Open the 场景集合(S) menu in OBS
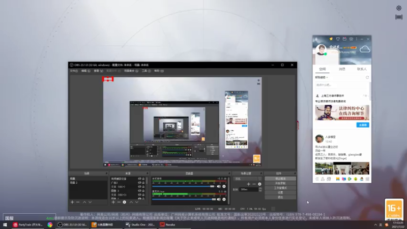This screenshot has height=229, width=407. [131, 71]
